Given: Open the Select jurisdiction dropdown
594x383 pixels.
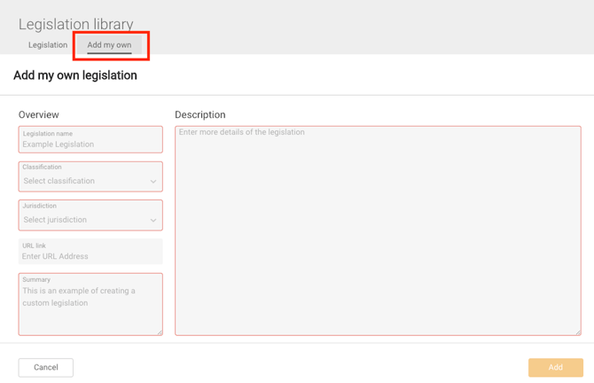Looking at the screenshot, I should [84, 220].
